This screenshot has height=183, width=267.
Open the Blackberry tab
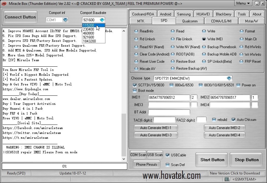224,14
